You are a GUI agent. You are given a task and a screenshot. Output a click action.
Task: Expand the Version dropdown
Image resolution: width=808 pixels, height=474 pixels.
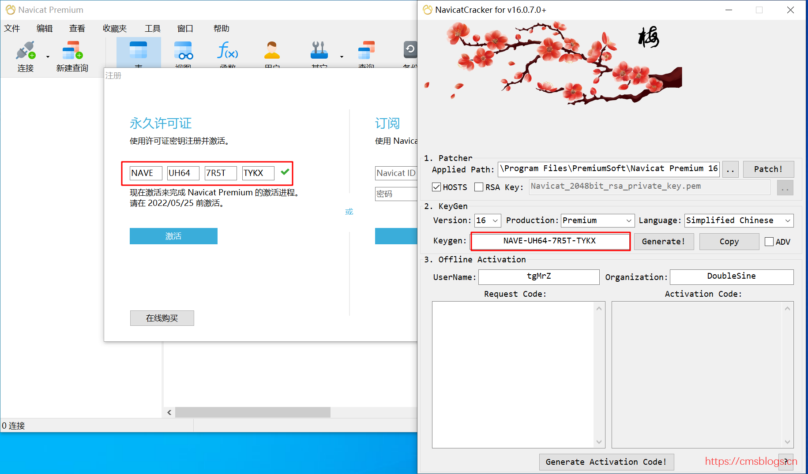[x=488, y=220]
